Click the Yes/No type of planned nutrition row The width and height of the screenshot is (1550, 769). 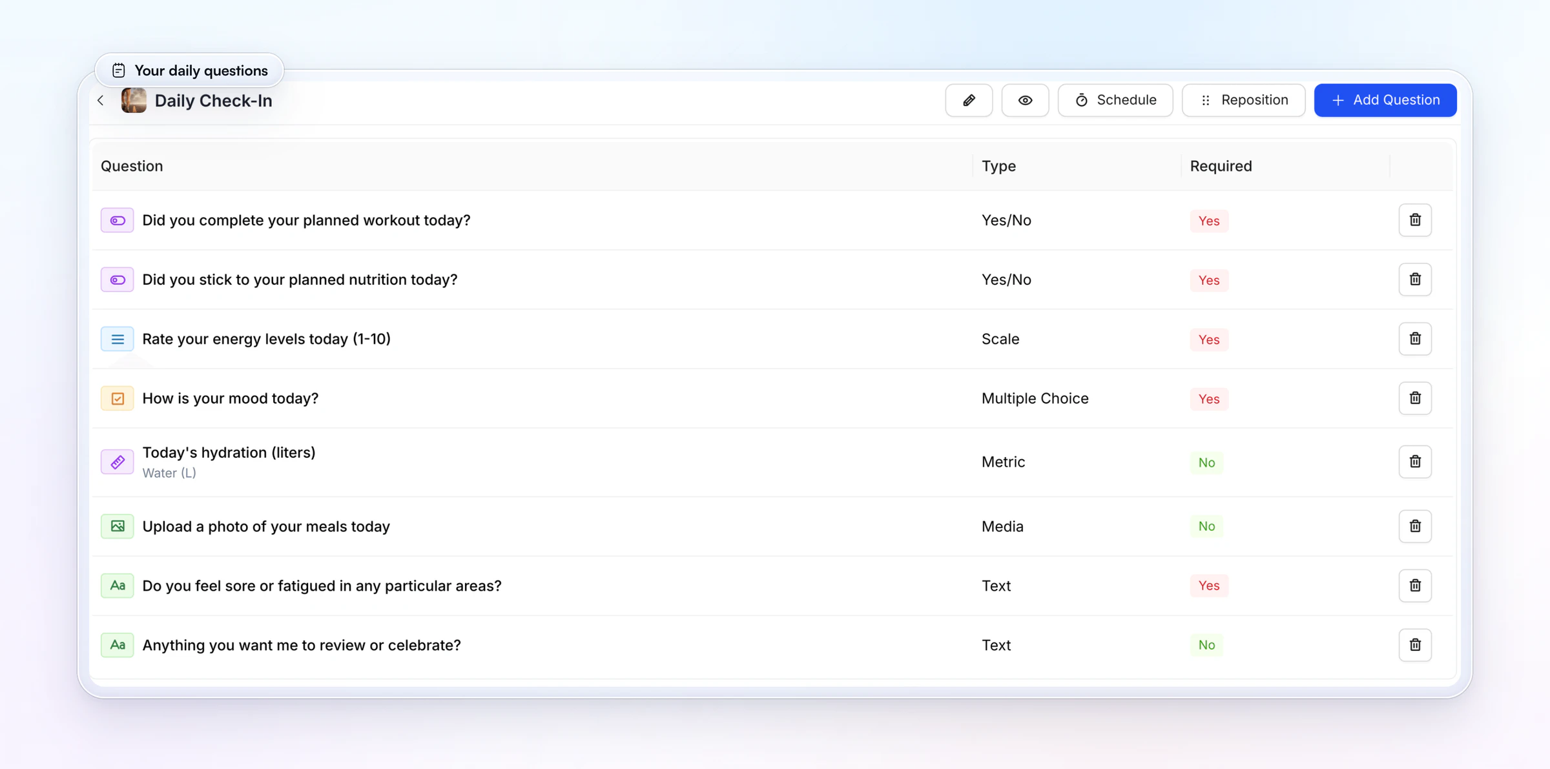pos(1006,280)
